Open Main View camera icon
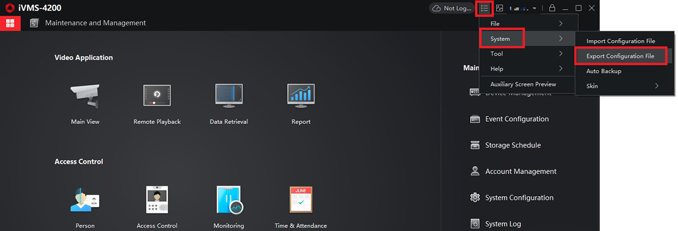This screenshot has height=231, width=678. 85,96
